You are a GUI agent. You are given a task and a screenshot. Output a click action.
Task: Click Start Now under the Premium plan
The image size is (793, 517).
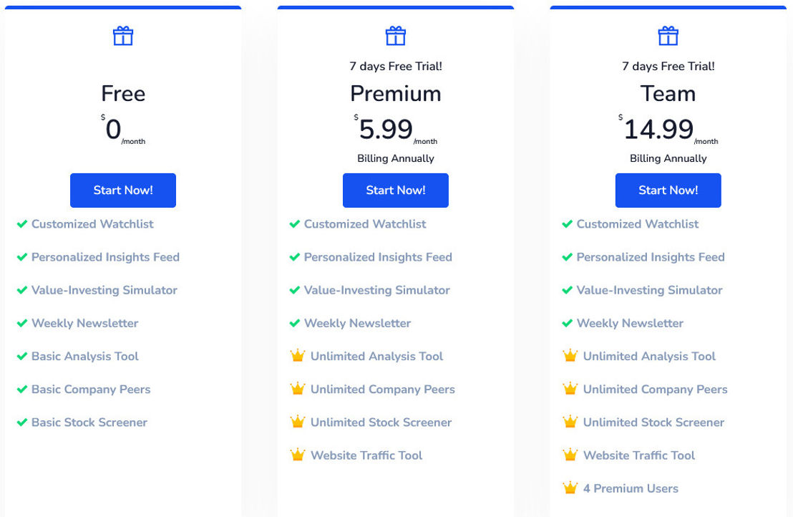pyautogui.click(x=396, y=190)
